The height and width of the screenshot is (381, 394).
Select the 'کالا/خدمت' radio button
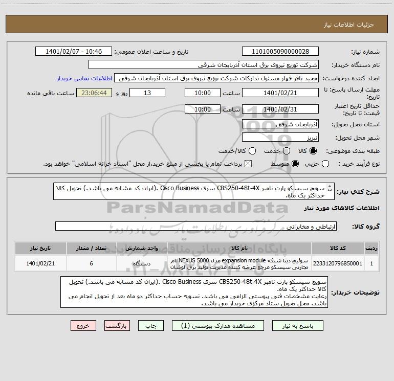coord(252,151)
